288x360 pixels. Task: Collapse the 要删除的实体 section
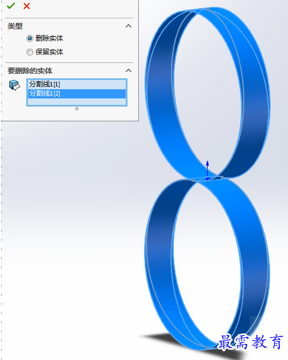(x=129, y=70)
